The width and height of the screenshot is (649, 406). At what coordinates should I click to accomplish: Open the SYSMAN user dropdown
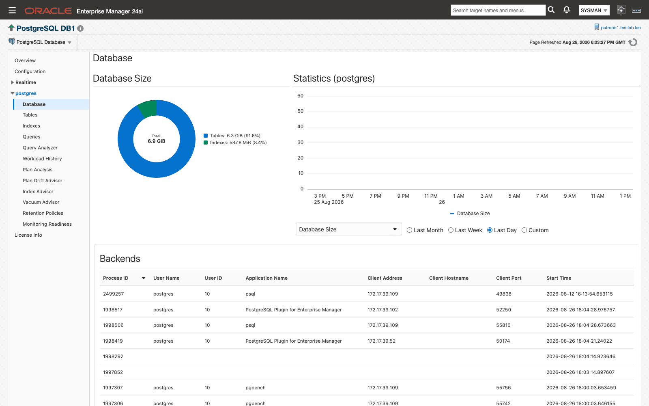pyautogui.click(x=594, y=11)
